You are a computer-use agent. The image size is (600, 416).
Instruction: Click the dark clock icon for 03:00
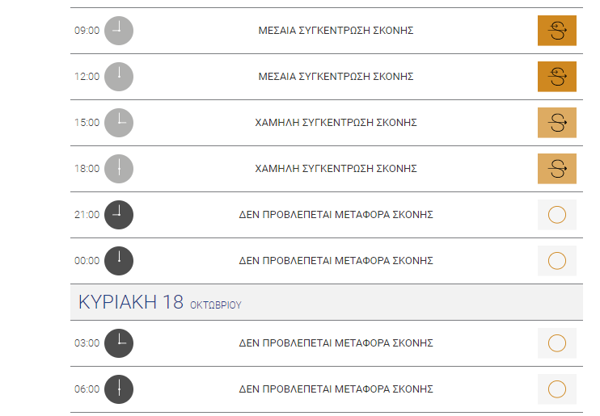[119, 343]
